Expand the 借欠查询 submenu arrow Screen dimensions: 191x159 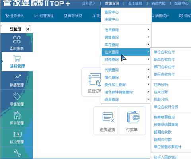pyautogui.click(x=148, y=77)
